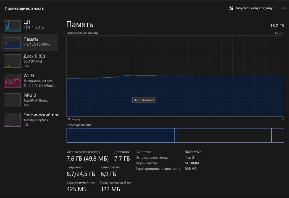Click the Выделено 8,7/24,5 ГБ value
This screenshot has width=289, height=198.
[81, 174]
